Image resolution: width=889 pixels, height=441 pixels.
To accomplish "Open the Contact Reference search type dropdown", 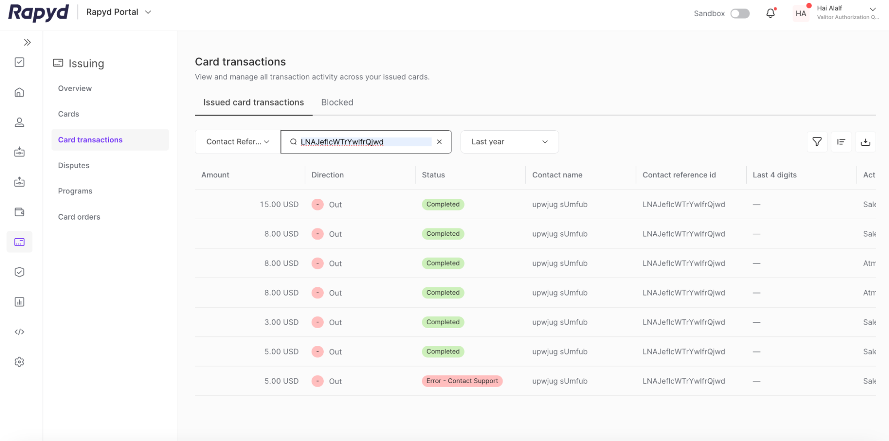I will [237, 141].
